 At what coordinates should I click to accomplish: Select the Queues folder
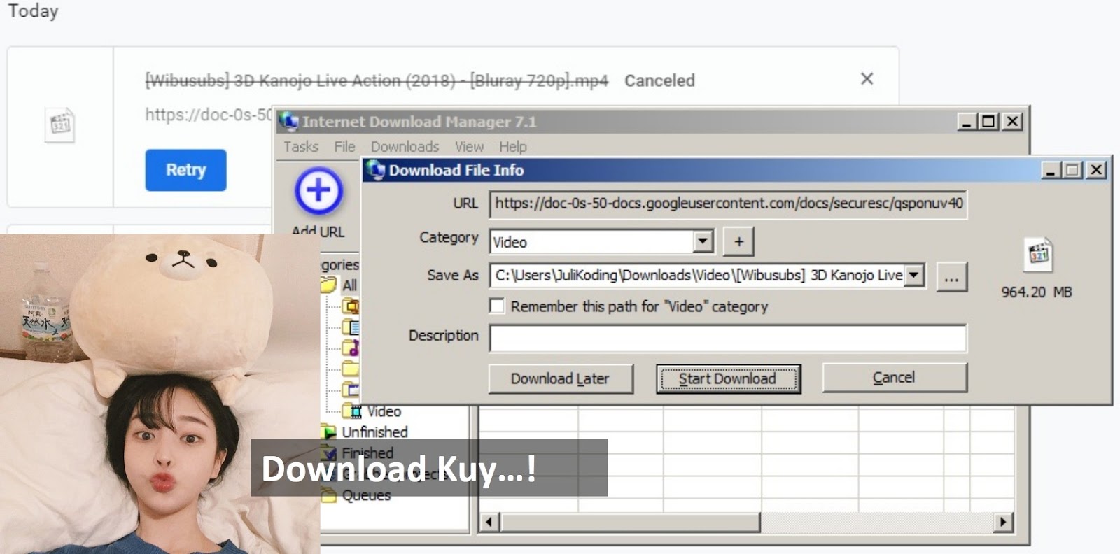tap(356, 495)
